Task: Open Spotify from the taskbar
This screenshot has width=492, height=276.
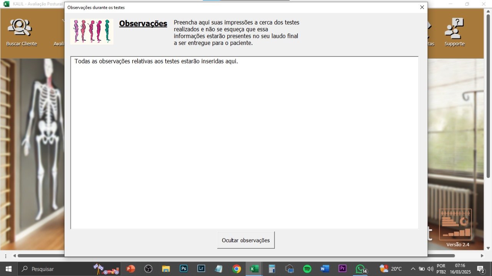Action: (x=307, y=269)
